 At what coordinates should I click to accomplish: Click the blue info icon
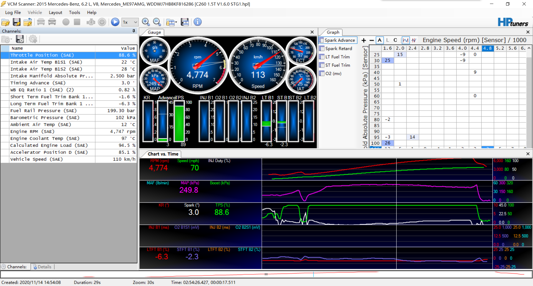pyautogui.click(x=197, y=22)
